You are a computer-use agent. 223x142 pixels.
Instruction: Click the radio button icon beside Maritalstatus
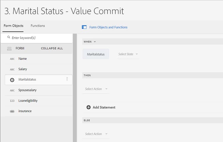(x=12, y=80)
